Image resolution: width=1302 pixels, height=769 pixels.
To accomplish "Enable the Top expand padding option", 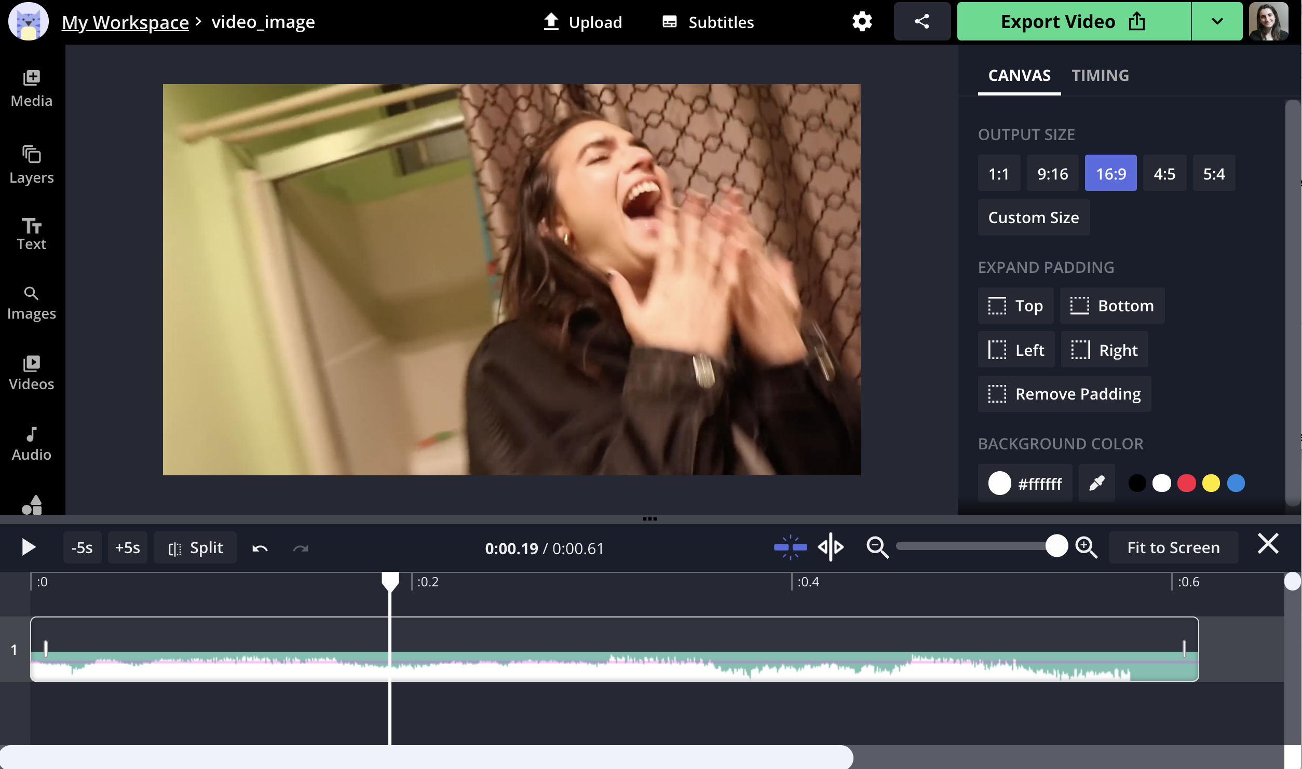I will pyautogui.click(x=1015, y=305).
